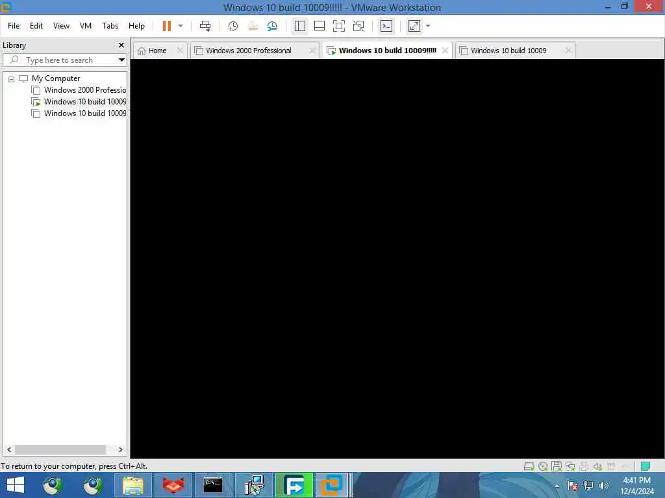Open the red fox-face taskbar app
Screen dimensions: 665x498
(173, 485)
